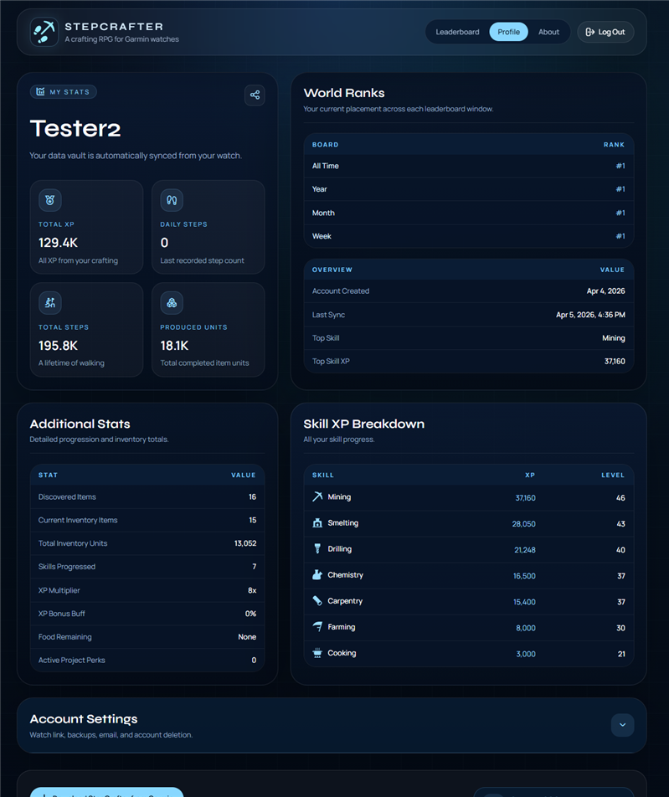669x797 pixels.
Task: Click the Account Created date Apr 4, 2026
Action: (x=605, y=291)
